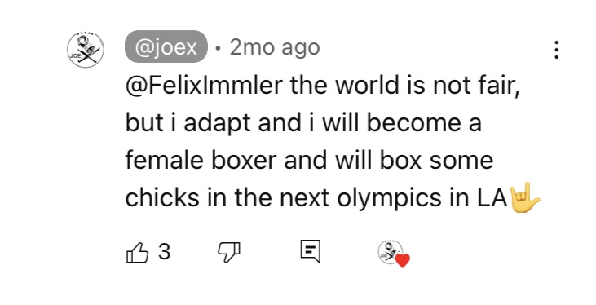The image size is (596, 305).
Task: Click the rock-on hand emoji
Action: pyautogui.click(x=525, y=198)
